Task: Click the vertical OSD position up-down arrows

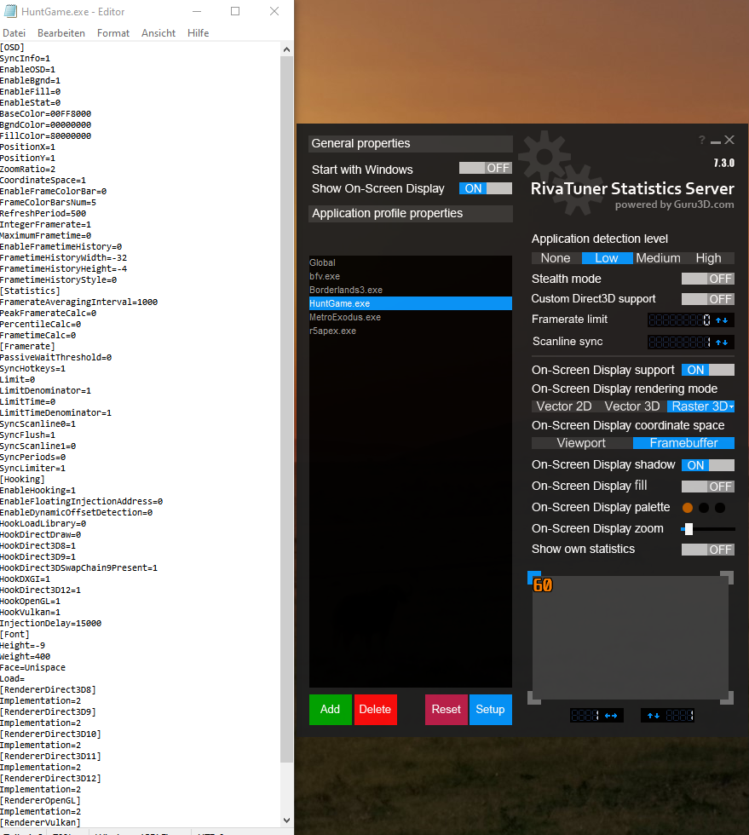Action: pyautogui.click(x=654, y=716)
